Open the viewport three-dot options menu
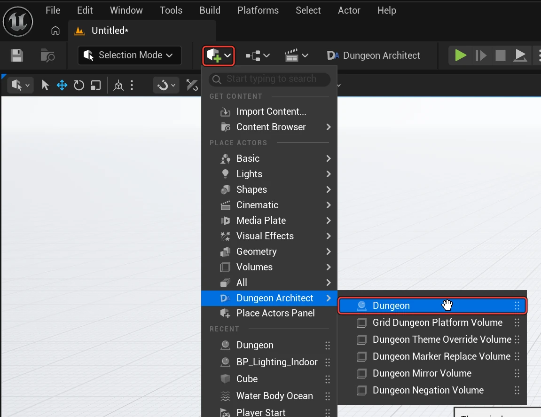This screenshot has width=541, height=417. 132,85
